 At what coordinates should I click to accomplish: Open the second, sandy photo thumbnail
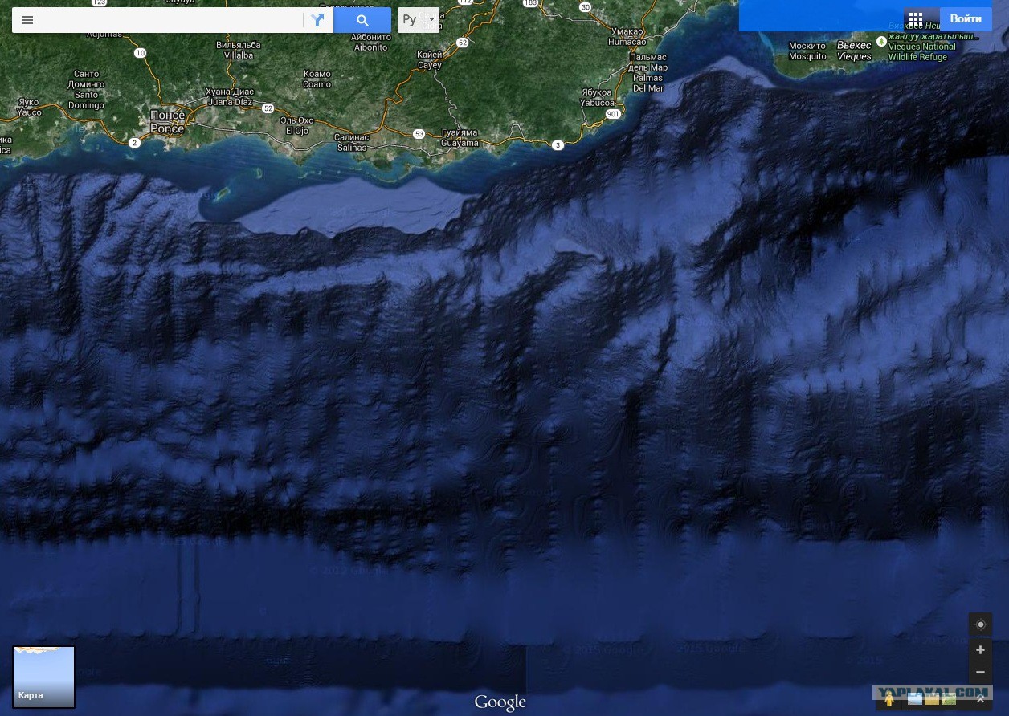(932, 699)
